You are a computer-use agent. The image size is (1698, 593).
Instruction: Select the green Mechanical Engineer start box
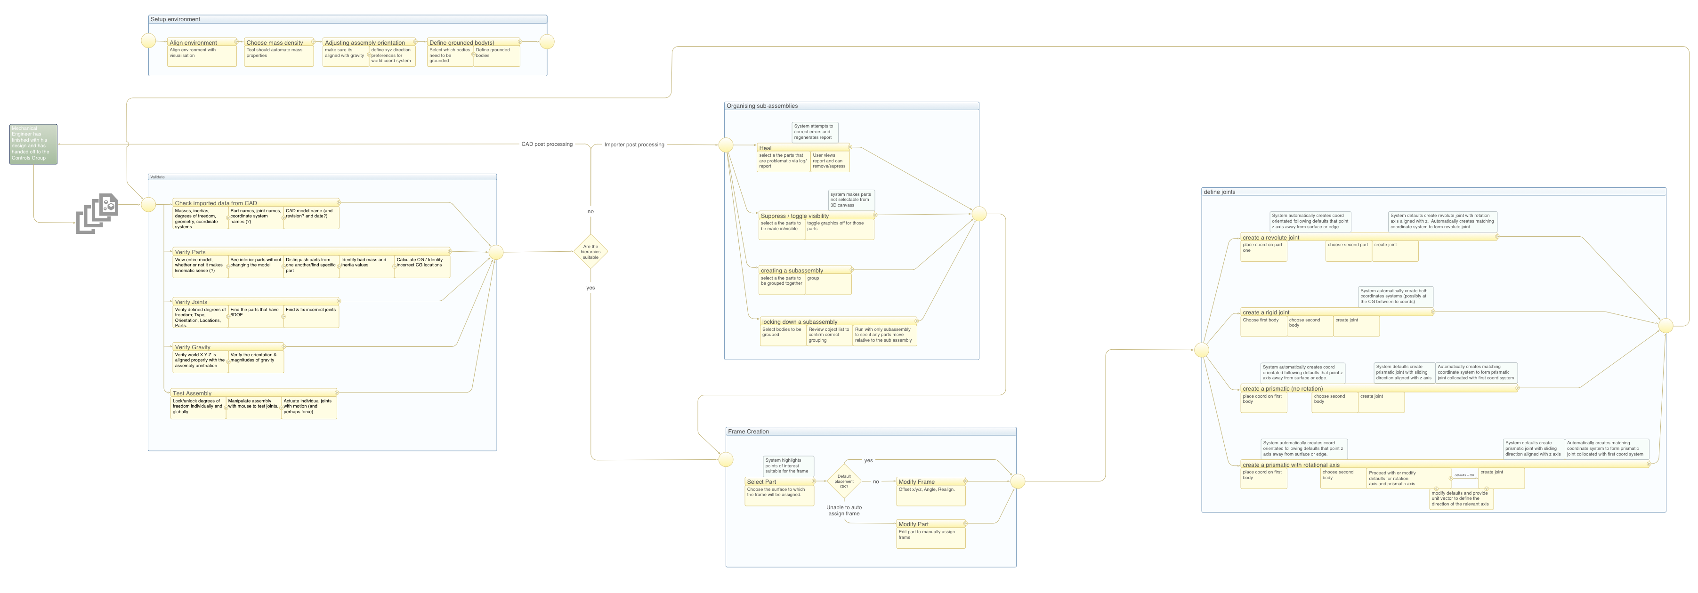coord(33,144)
